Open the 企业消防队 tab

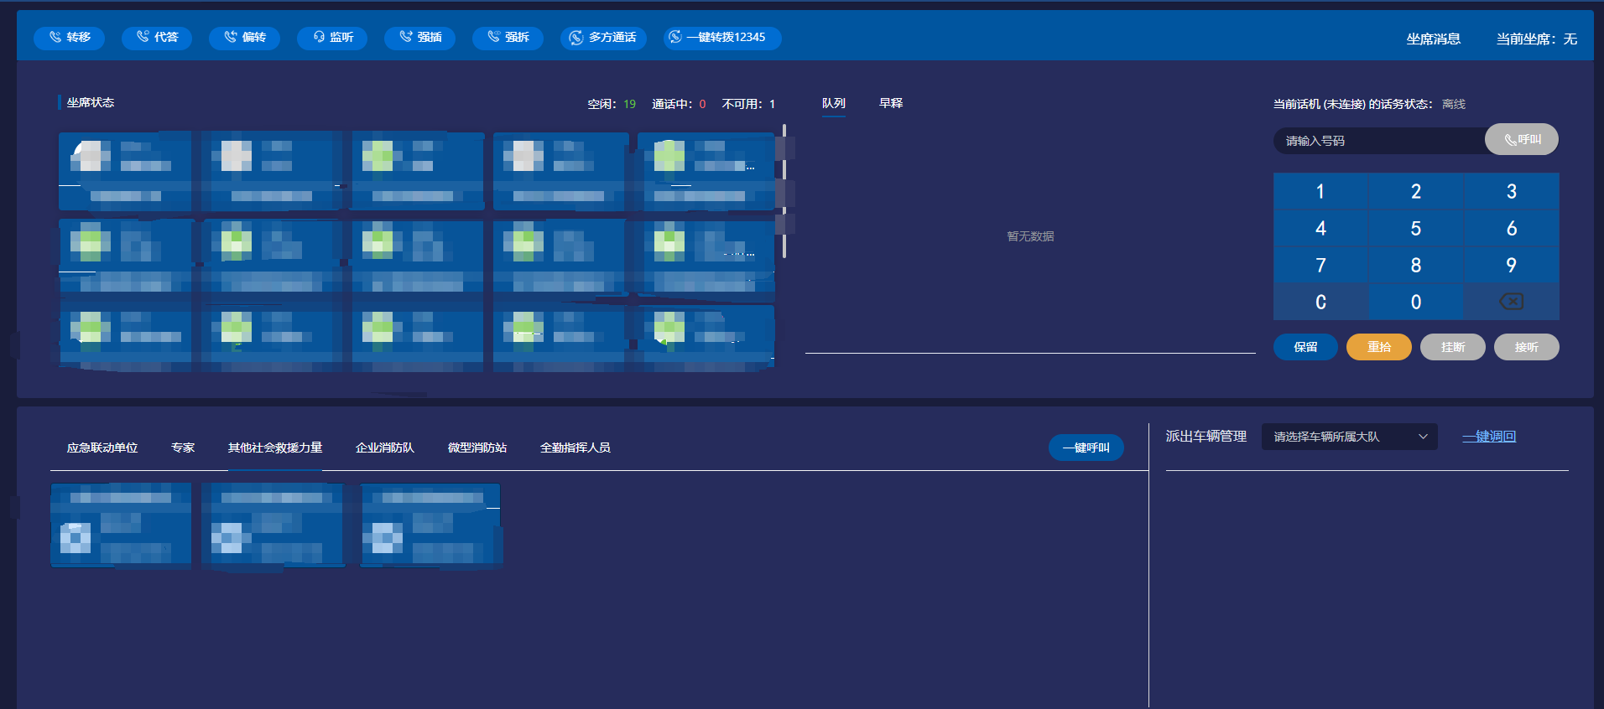[384, 448]
